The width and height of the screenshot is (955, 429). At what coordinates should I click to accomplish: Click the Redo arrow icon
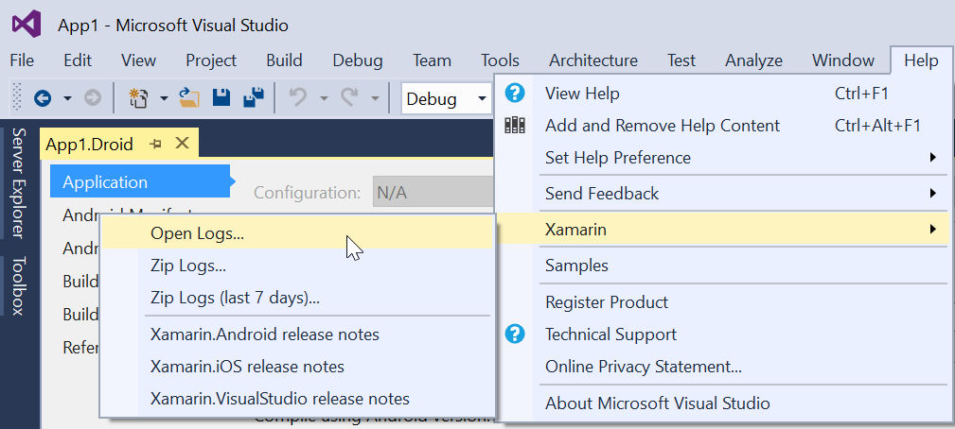pos(349,97)
